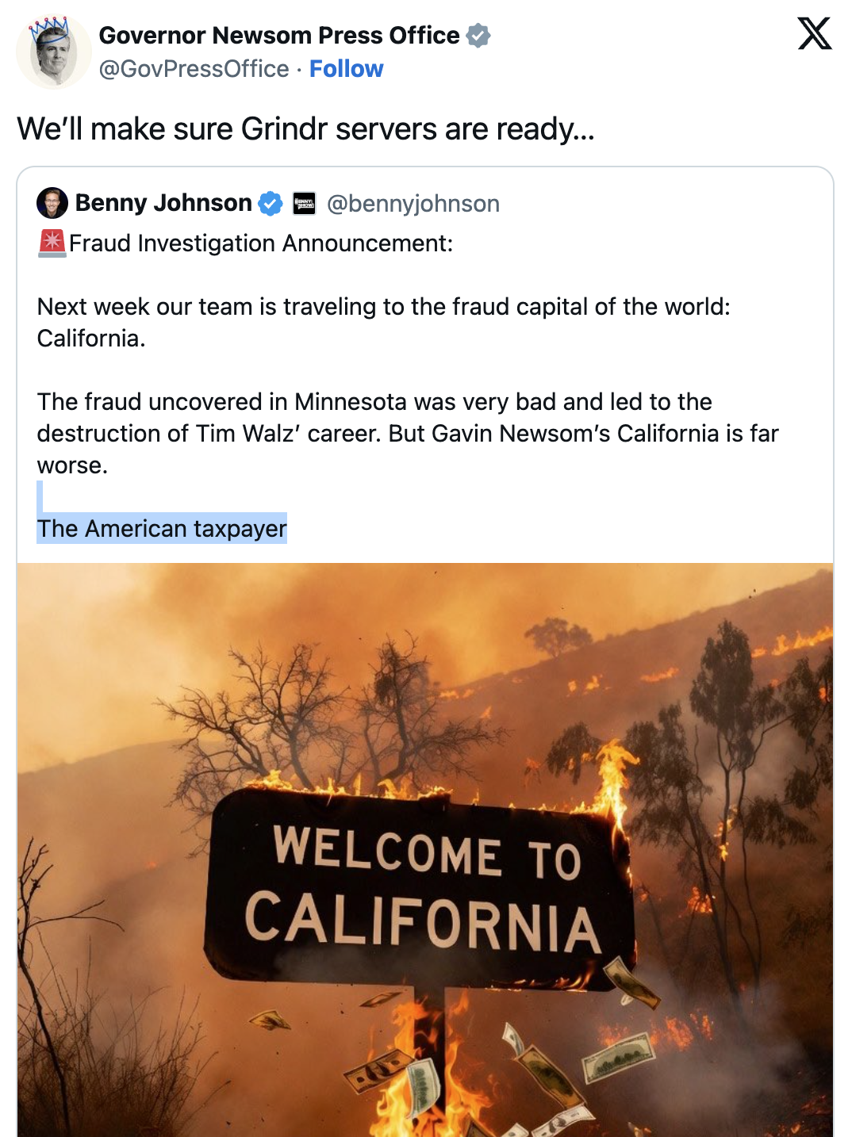The image size is (852, 1137).
Task: Open Governor Newsom Press Office avatar
Action: 53,52
